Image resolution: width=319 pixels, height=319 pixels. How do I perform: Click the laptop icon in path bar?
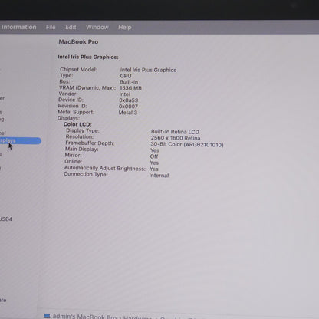tap(47, 316)
